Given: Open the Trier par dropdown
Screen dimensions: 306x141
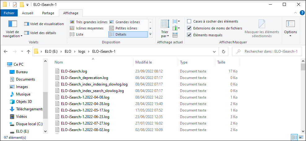Looking at the screenshot, I should (165, 29).
